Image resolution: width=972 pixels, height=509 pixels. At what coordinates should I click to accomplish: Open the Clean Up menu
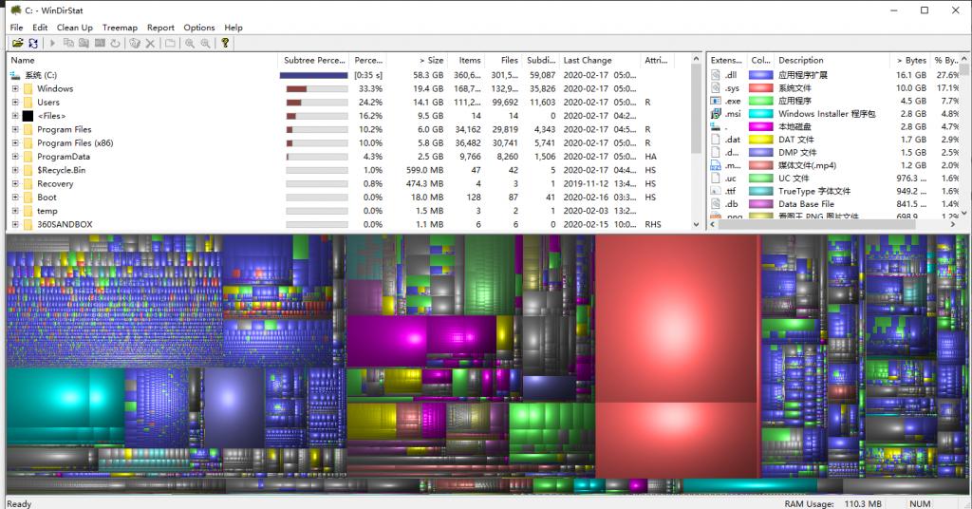(x=74, y=28)
